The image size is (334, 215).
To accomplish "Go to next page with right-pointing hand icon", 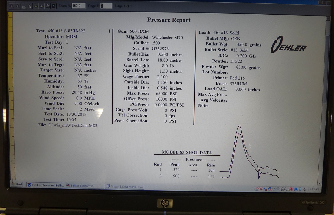I will point(41,6).
